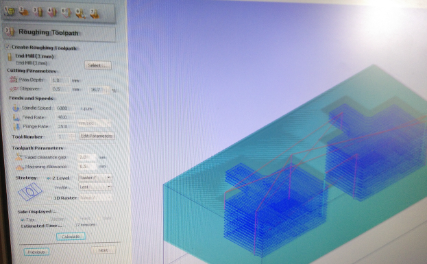The height and width of the screenshot is (264, 427).
Task: Jump to step 4 icon in wizard toolbar
Action: tap(52, 12)
